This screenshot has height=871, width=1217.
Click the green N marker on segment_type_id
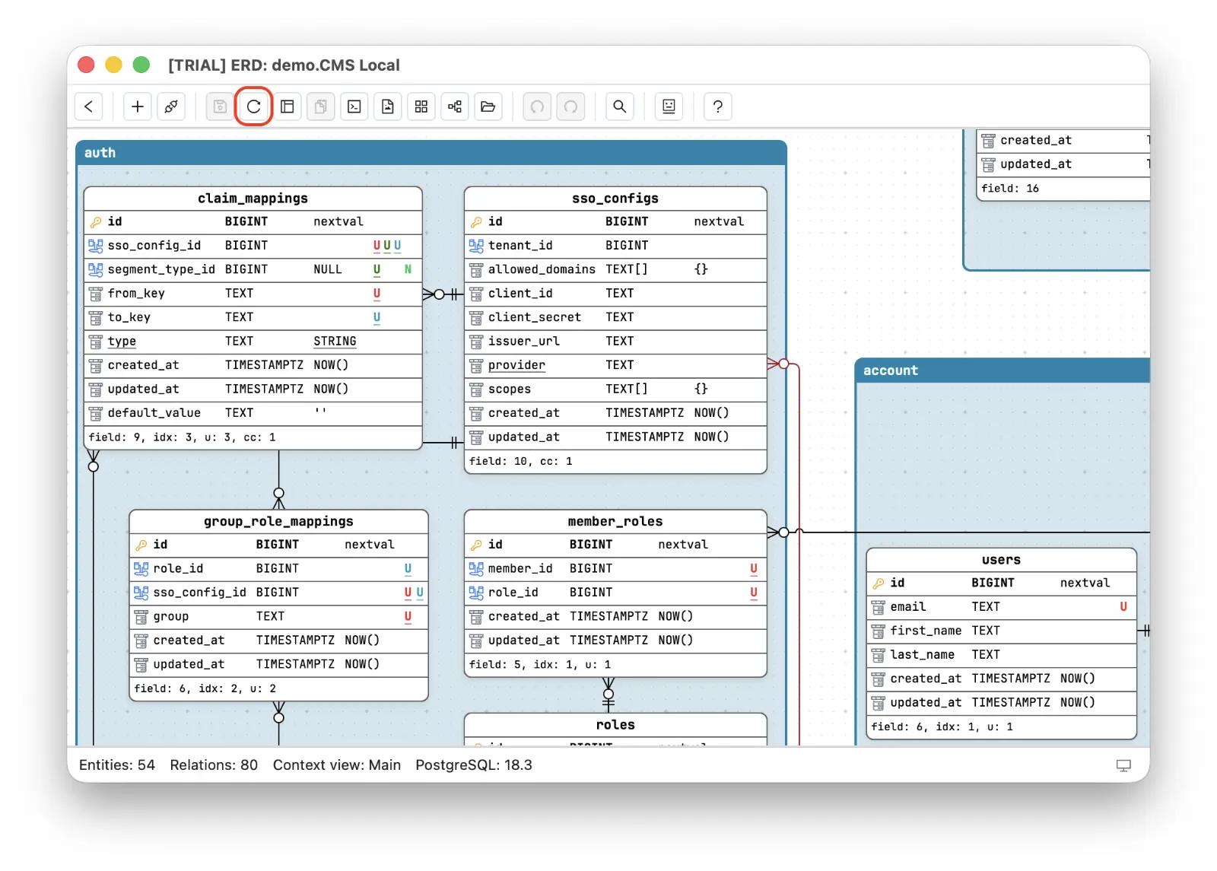[408, 269]
